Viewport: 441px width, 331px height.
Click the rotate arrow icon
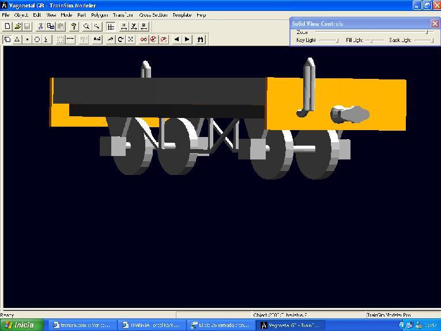click(x=120, y=40)
